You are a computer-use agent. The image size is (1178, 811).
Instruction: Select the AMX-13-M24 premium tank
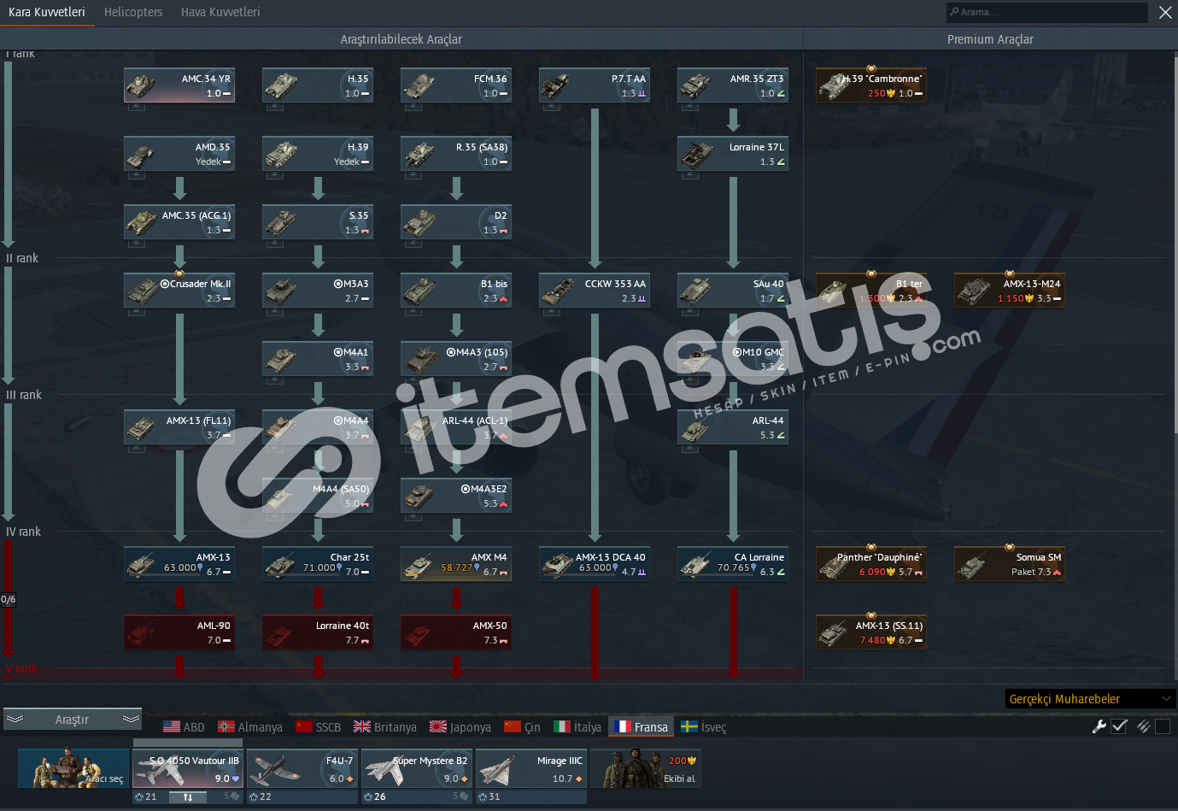point(1010,291)
